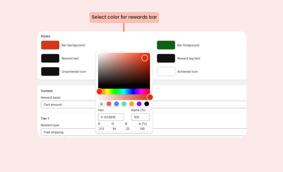Screen dimensions: 283x172
Task: Click the no-color transparent preset icon
Action: (x=101, y=104)
